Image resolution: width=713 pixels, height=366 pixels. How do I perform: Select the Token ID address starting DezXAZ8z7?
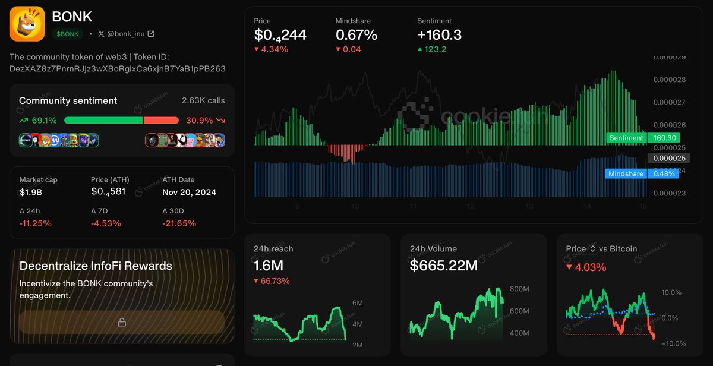tap(118, 68)
